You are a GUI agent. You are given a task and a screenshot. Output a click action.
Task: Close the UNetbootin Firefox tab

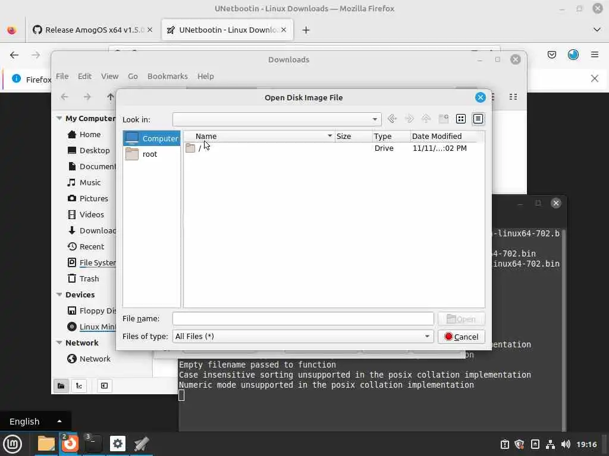coord(284,30)
